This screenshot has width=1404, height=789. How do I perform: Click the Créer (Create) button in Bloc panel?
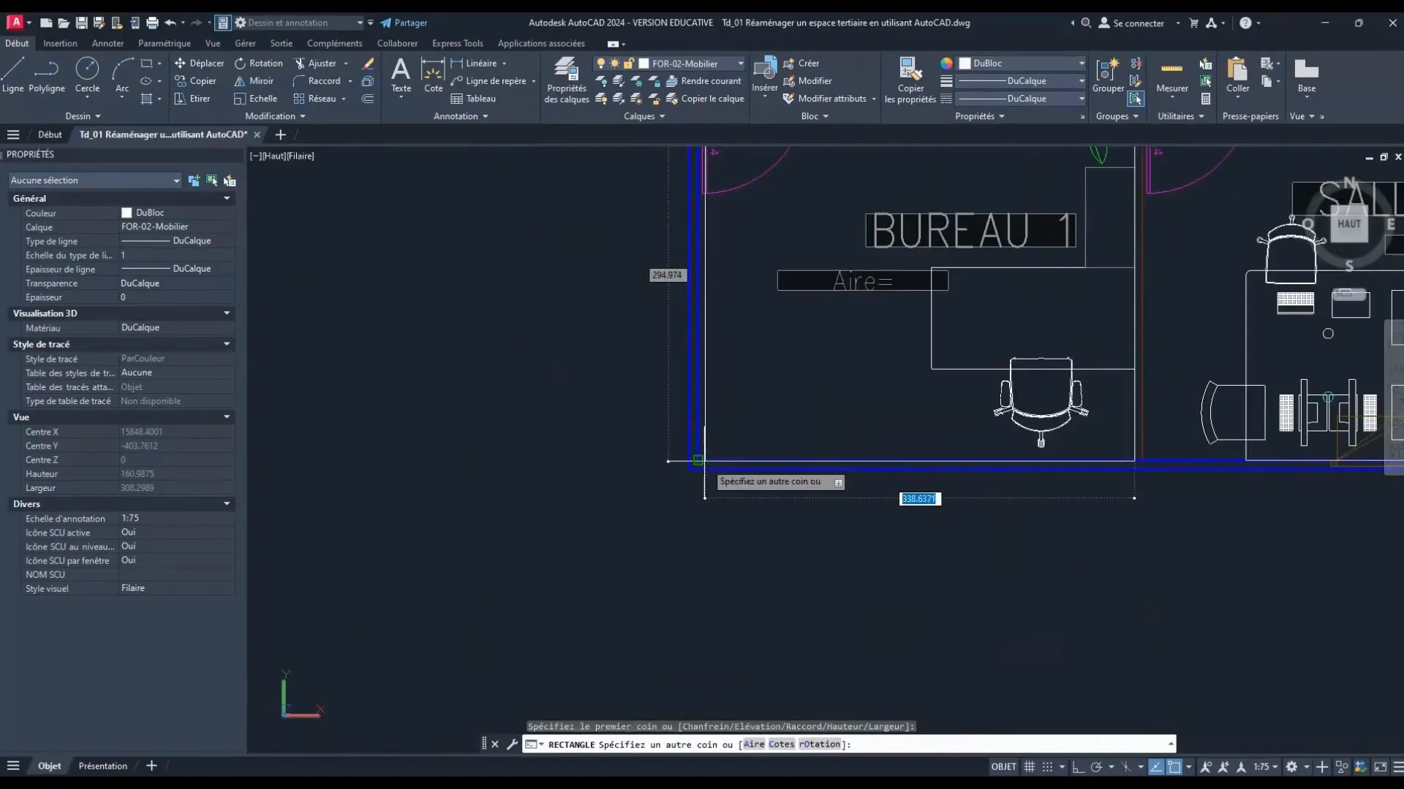808,63
